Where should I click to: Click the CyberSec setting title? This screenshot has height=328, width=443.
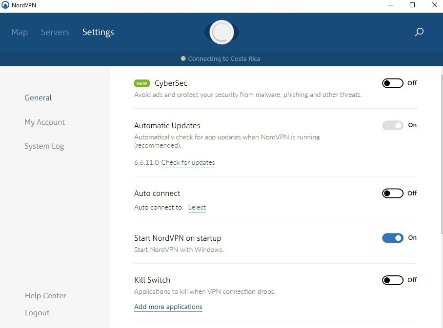pos(171,83)
